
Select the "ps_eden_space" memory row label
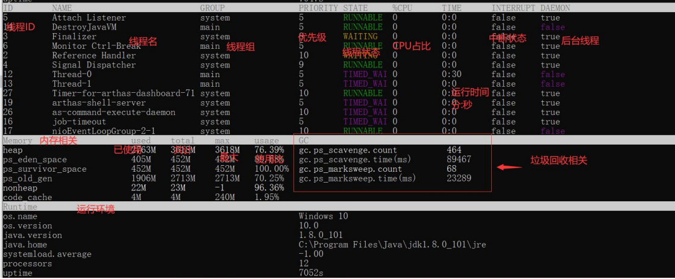tap(35, 160)
